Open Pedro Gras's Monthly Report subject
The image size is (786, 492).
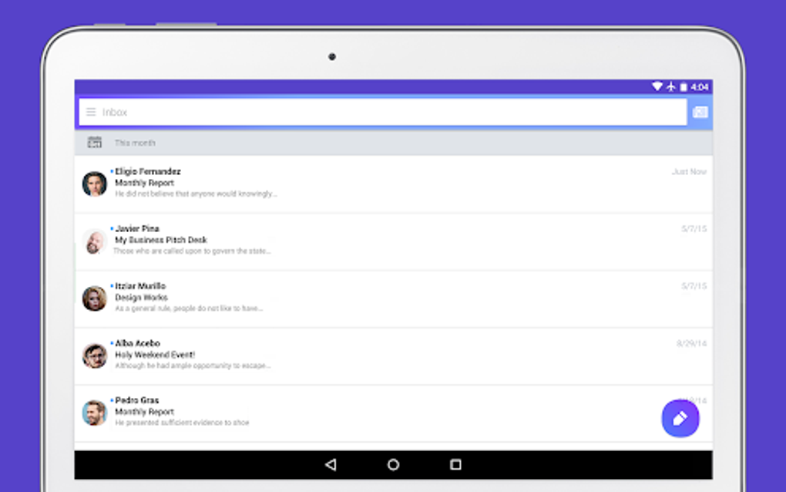point(144,412)
